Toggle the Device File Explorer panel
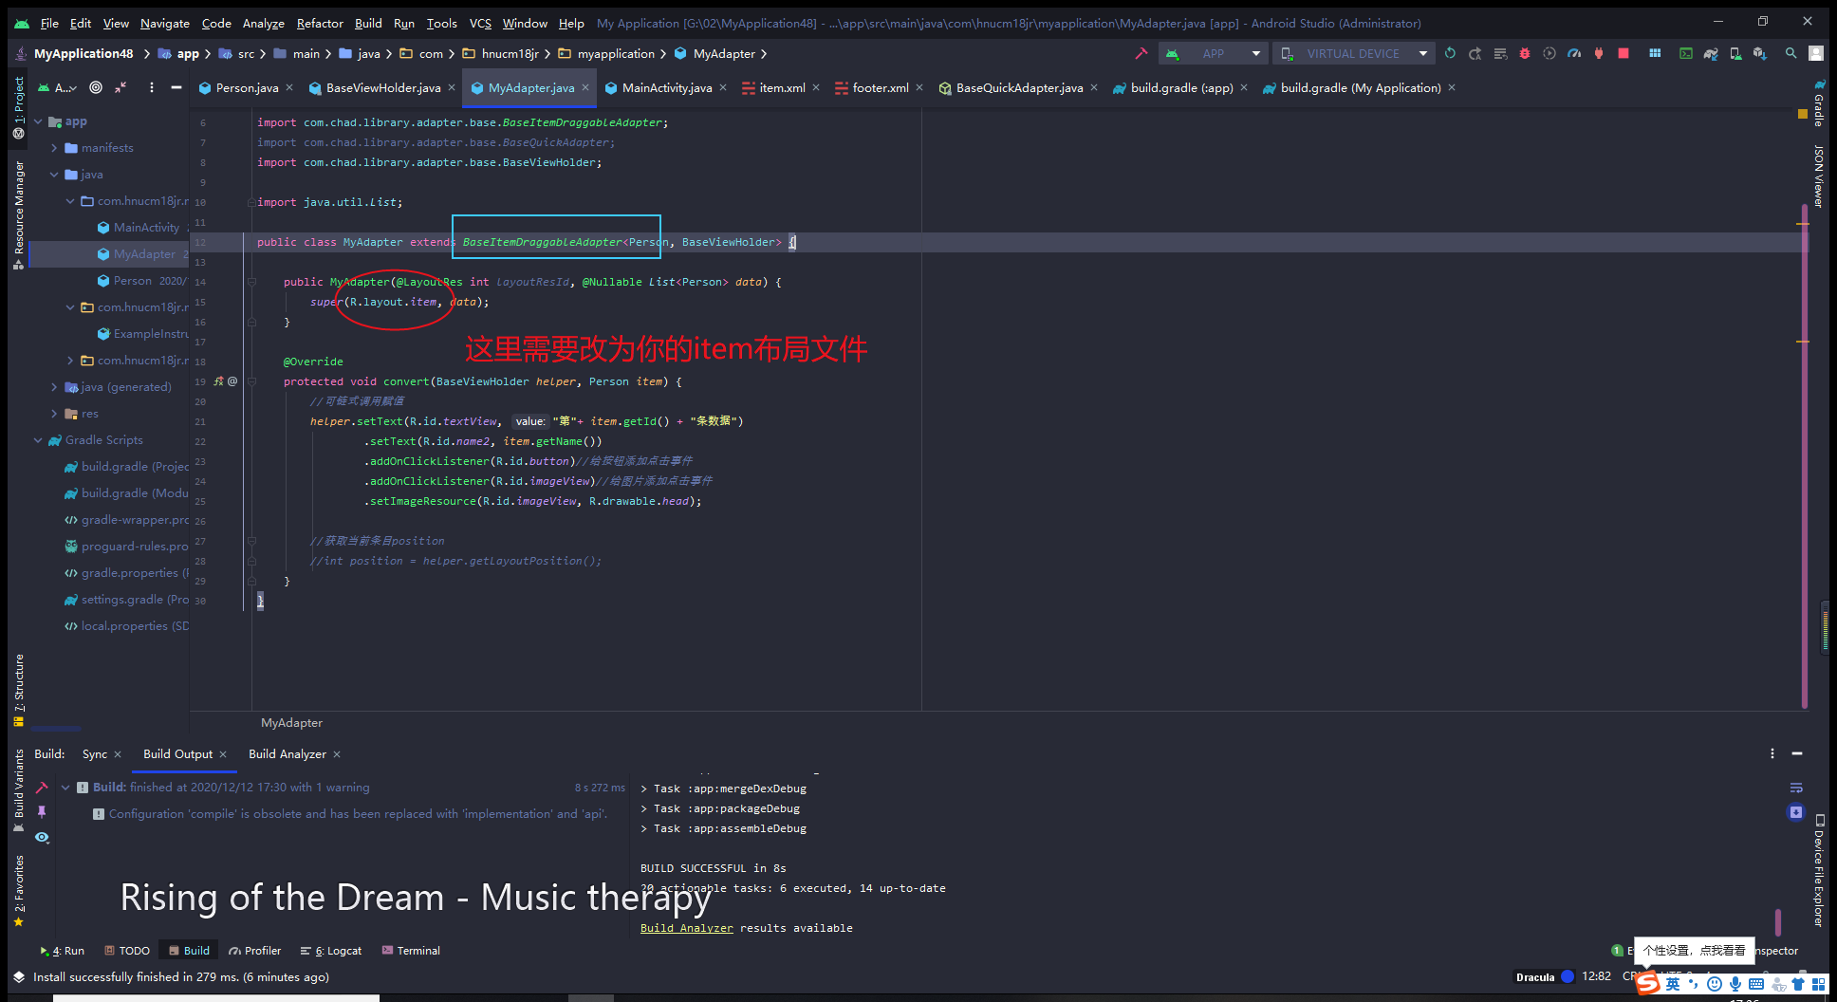This screenshot has width=1837, height=1002. (1818, 870)
